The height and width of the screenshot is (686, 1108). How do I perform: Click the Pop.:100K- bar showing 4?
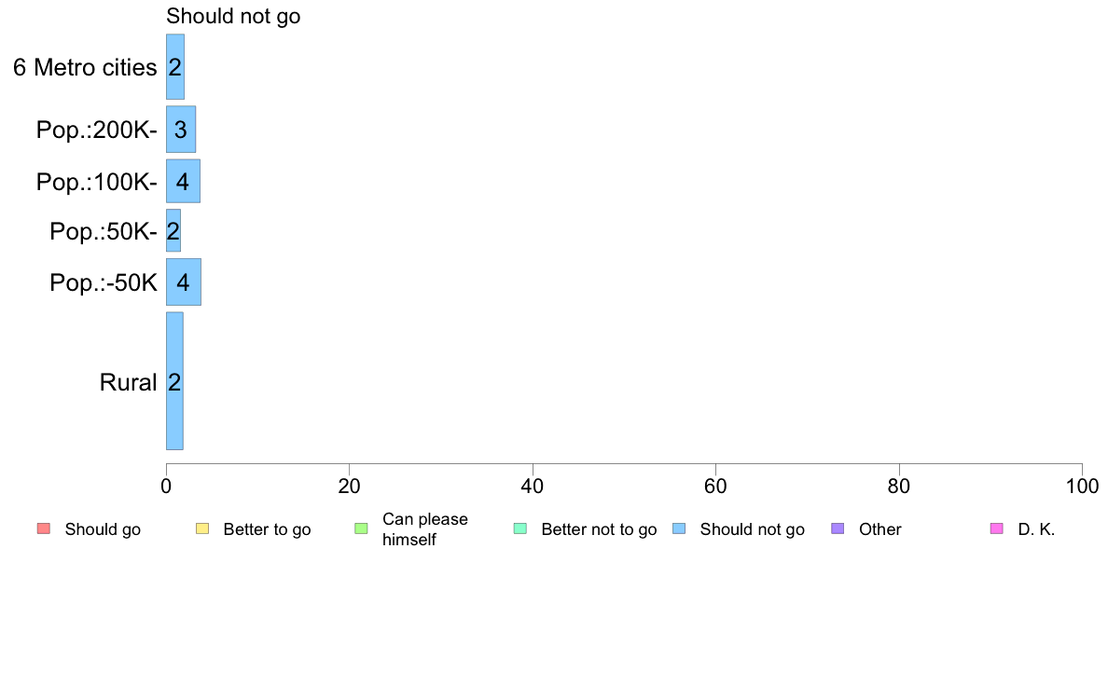(183, 181)
